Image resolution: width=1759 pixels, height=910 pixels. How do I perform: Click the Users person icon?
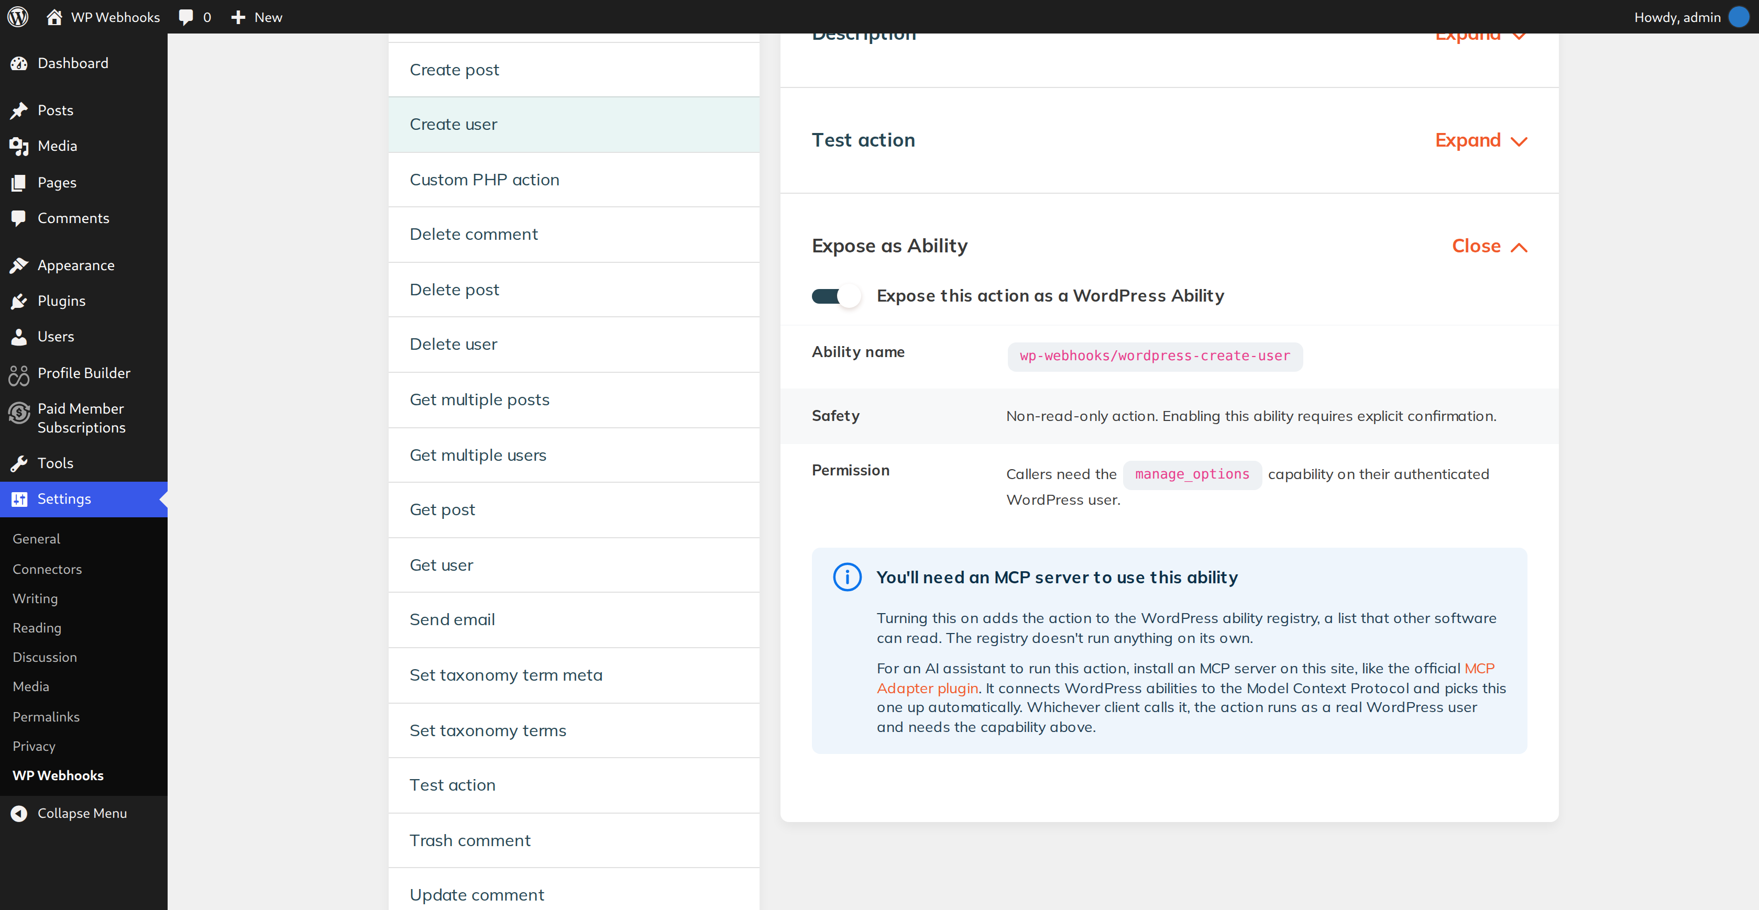pos(19,337)
